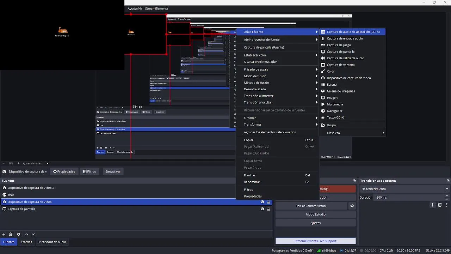The image size is (451, 254).
Task: Lock the Captura de pantalla source
Action: click(x=268, y=209)
